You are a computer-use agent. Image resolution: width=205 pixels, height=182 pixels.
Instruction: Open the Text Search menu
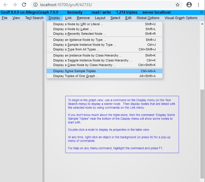pos(34,18)
